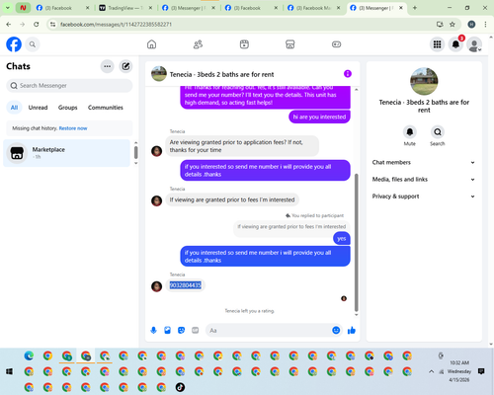Expand Media, files and links section
The image size is (494, 395).
(424, 180)
